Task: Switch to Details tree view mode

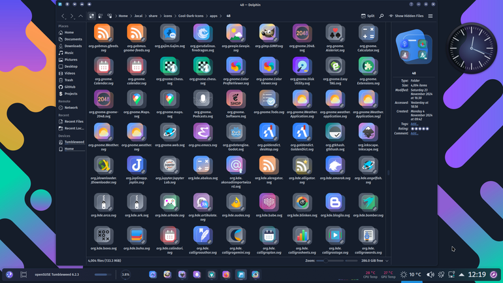Action: click(x=109, y=16)
